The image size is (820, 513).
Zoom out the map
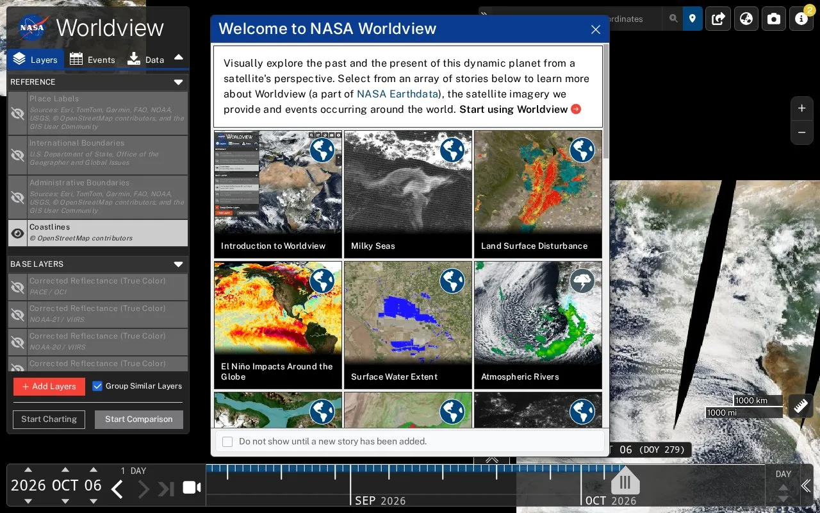(x=801, y=133)
